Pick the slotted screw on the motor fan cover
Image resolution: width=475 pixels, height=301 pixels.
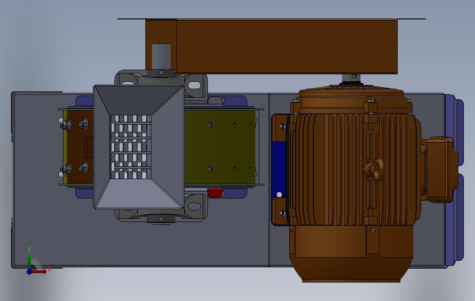(373, 230)
